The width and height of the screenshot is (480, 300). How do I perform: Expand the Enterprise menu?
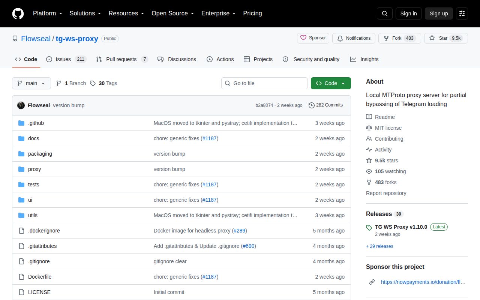[219, 13]
